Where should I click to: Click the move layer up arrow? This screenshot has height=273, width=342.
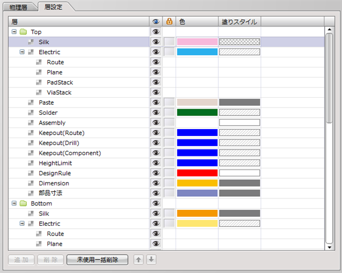139,260
